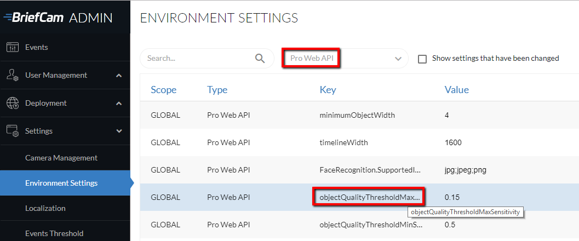Click the Value column header
The width and height of the screenshot is (579, 241).
click(457, 90)
